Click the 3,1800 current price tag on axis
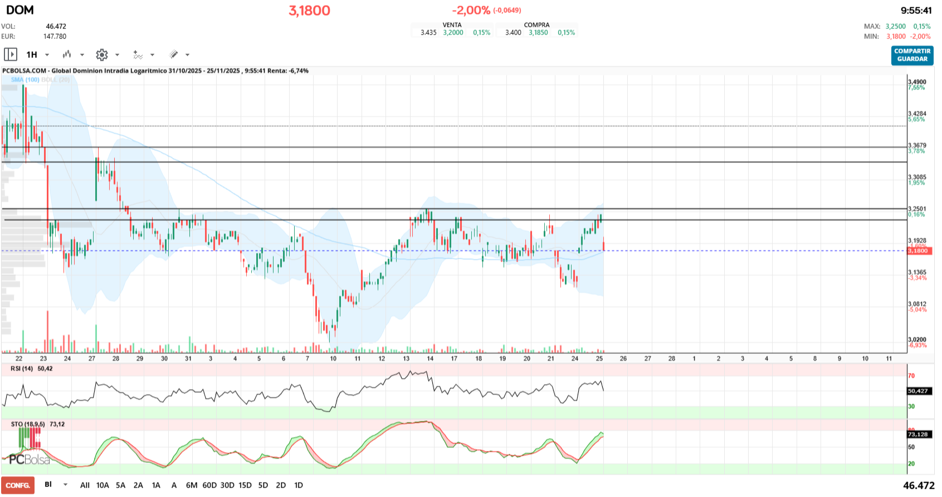This screenshot has width=942, height=497. [918, 251]
